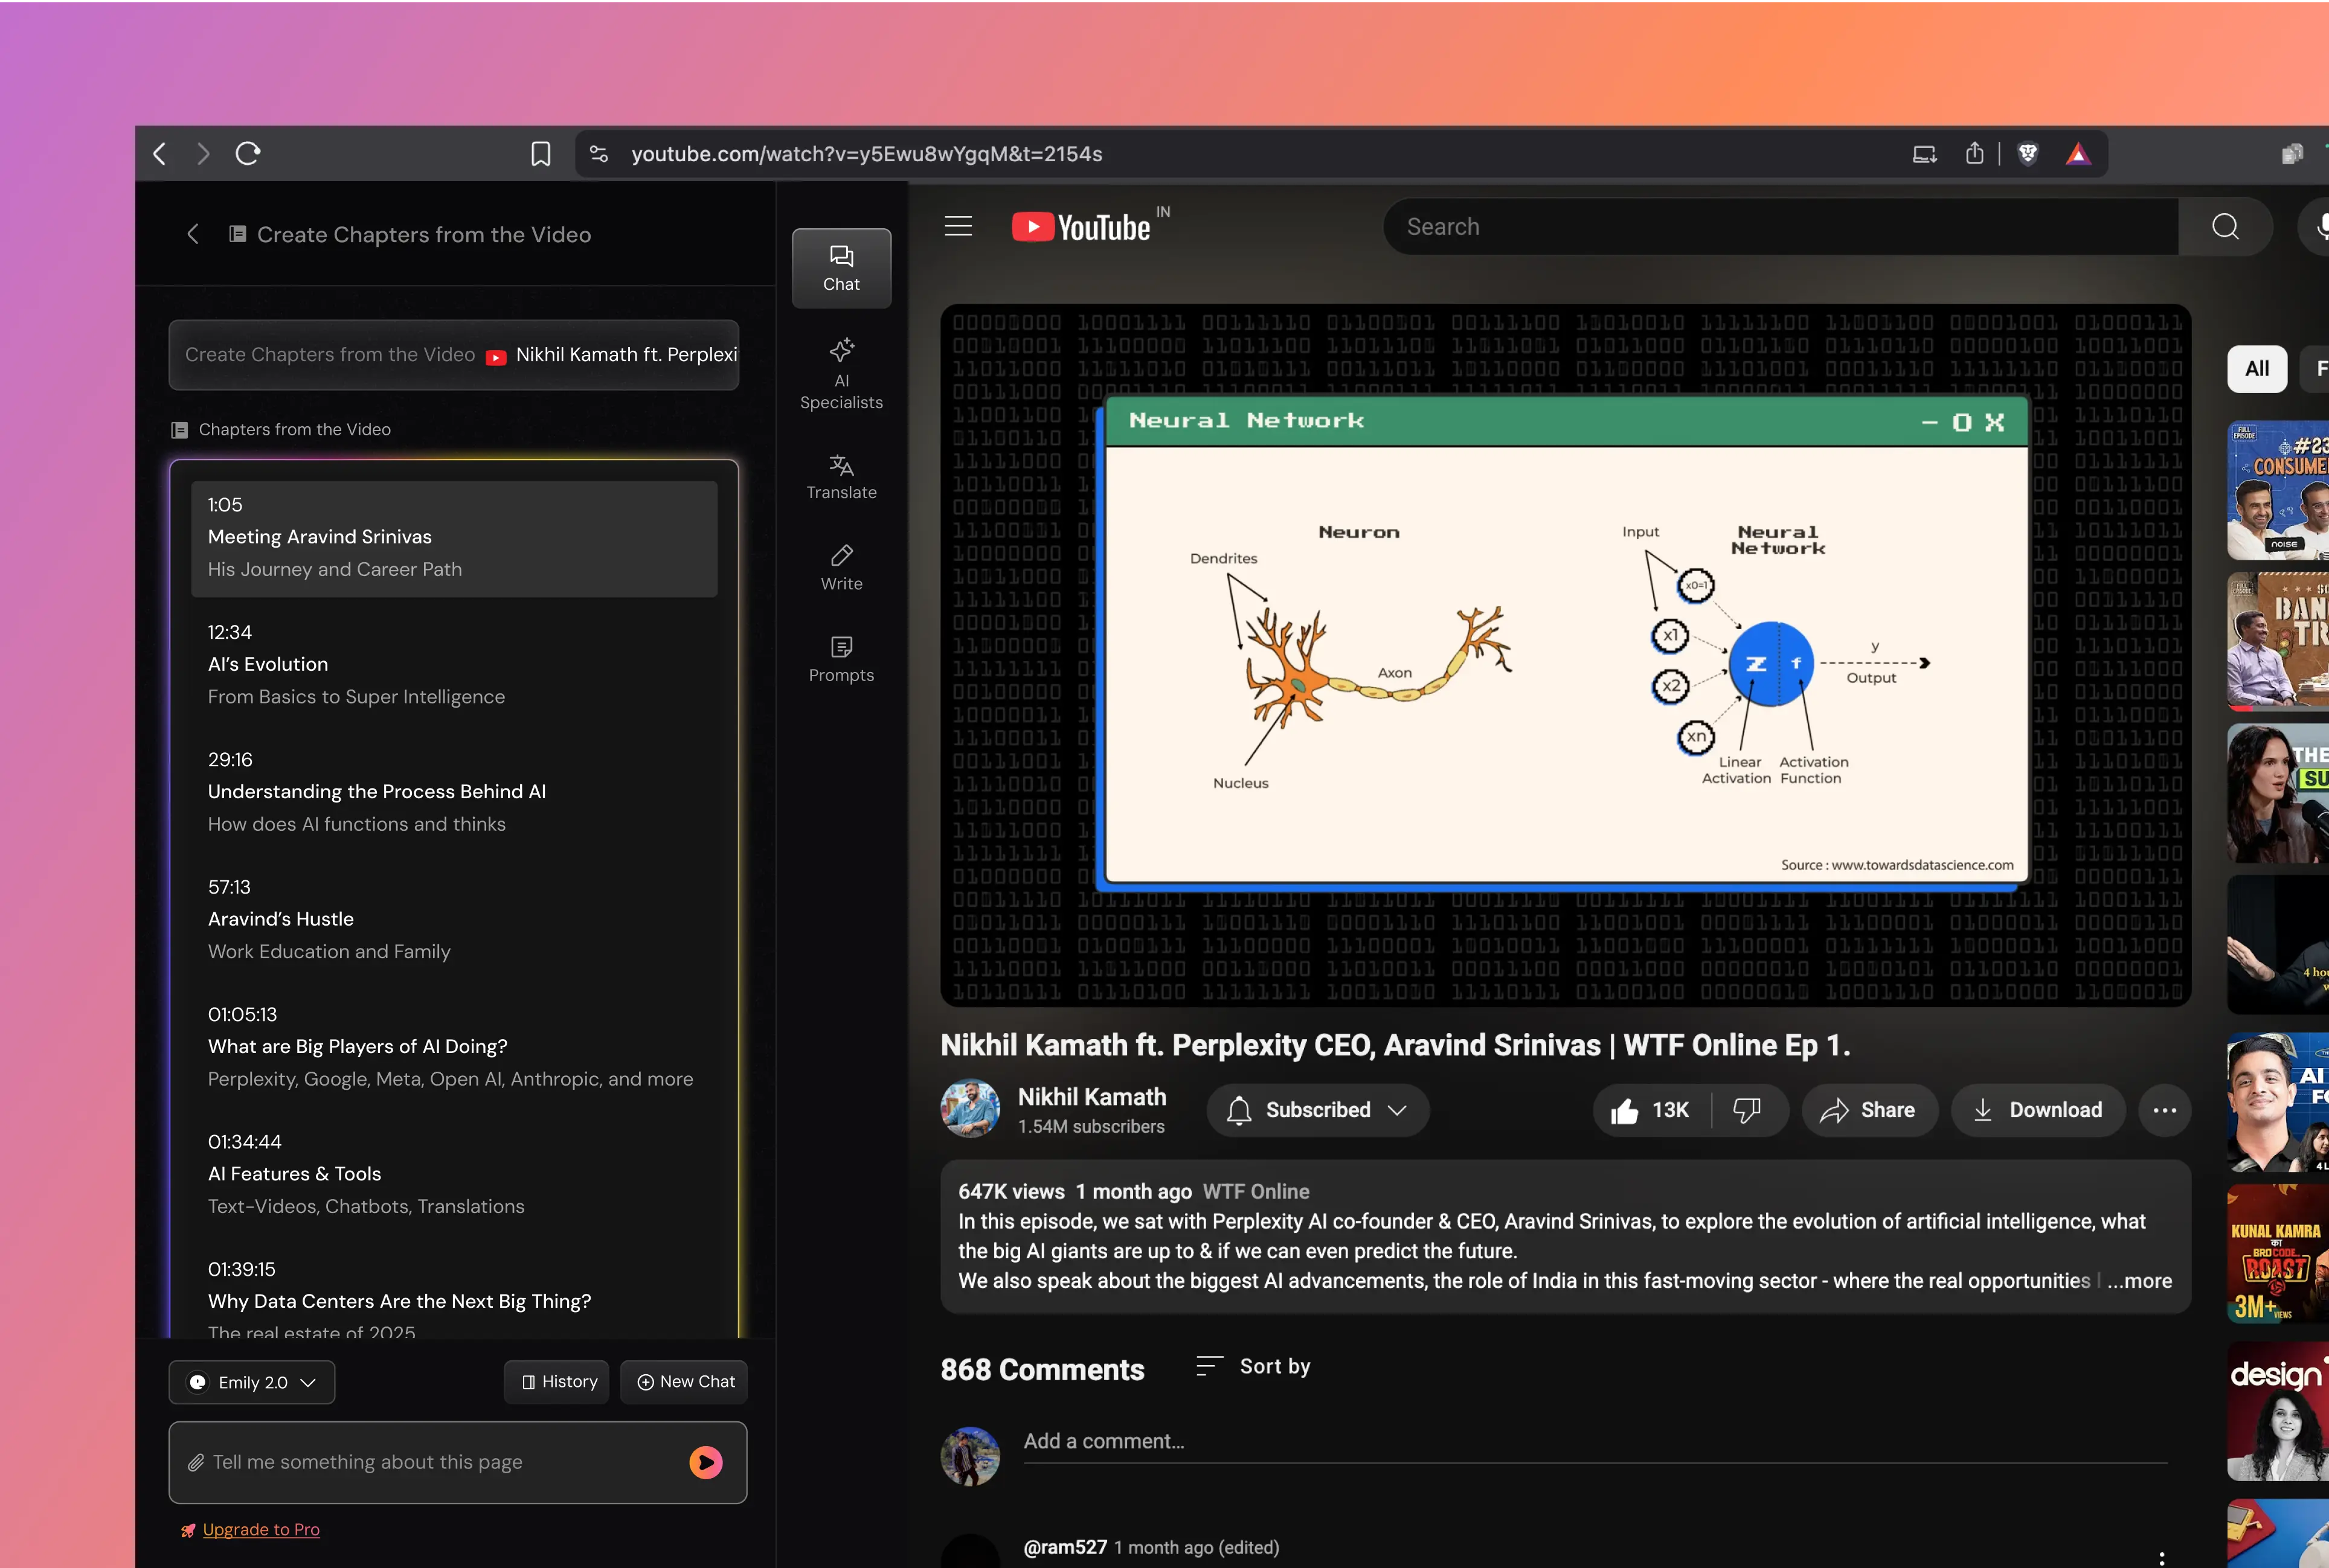Viewport: 2329px width, 1568px height.
Task: Switch to the Chat tab
Action: point(840,268)
